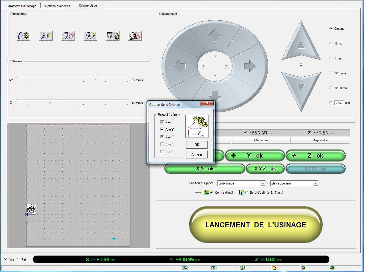The width and height of the screenshot is (366, 272).
Task: Click the LANCEMENT DE L'USINAGE button
Action: pos(256,225)
